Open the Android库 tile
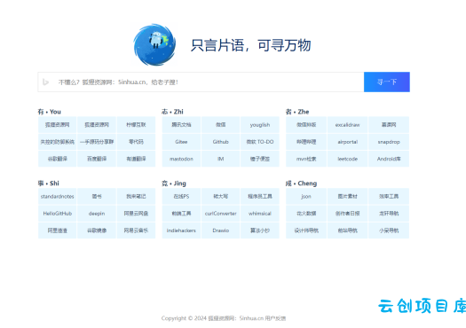The width and height of the screenshot is (466, 328). pyautogui.click(x=389, y=159)
